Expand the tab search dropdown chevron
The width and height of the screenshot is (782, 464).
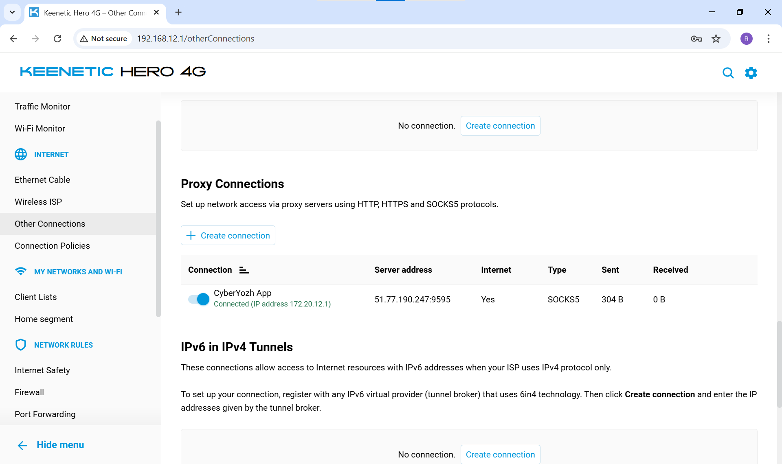(12, 12)
